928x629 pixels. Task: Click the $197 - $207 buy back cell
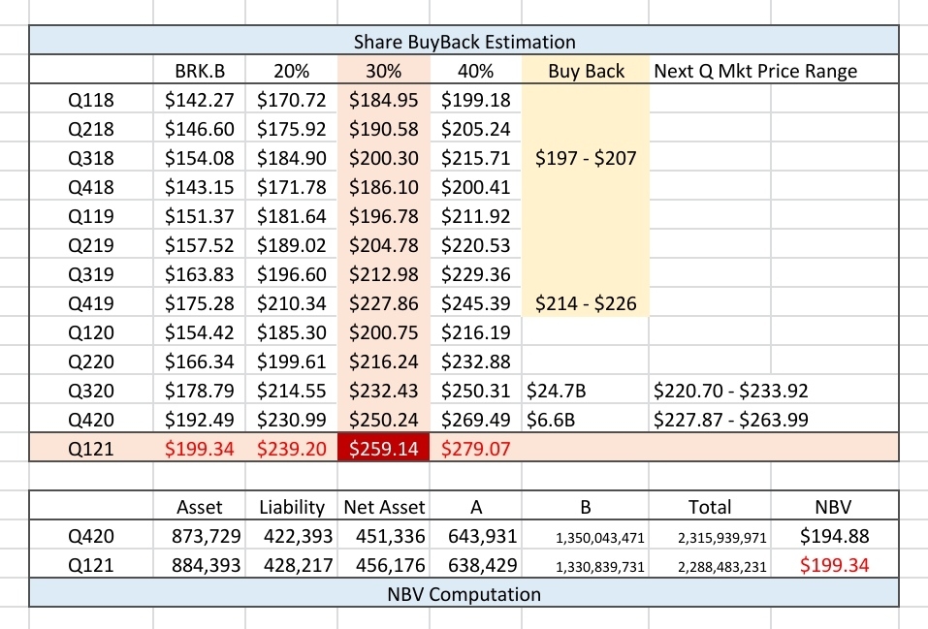[586, 157]
